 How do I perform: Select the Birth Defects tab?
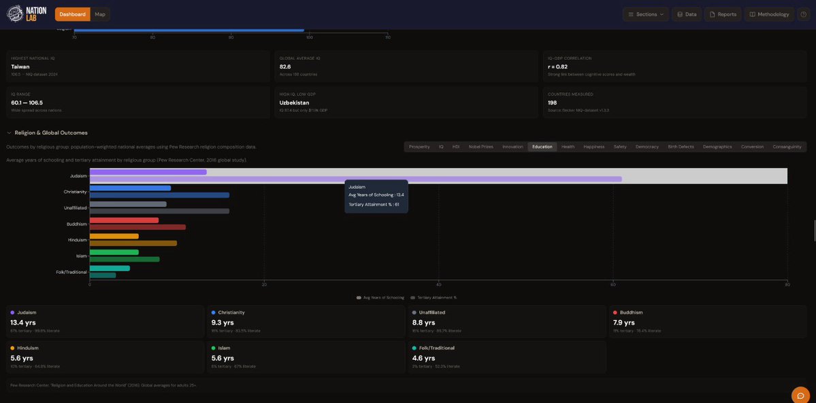(681, 147)
